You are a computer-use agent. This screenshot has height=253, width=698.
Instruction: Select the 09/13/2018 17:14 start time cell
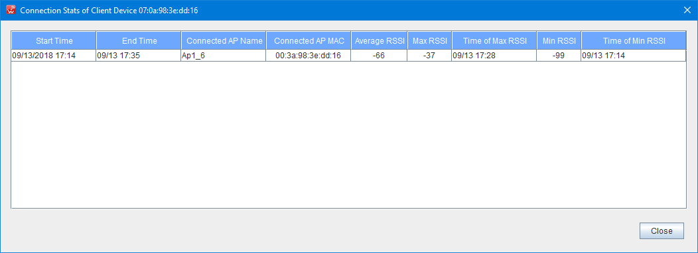pos(54,56)
